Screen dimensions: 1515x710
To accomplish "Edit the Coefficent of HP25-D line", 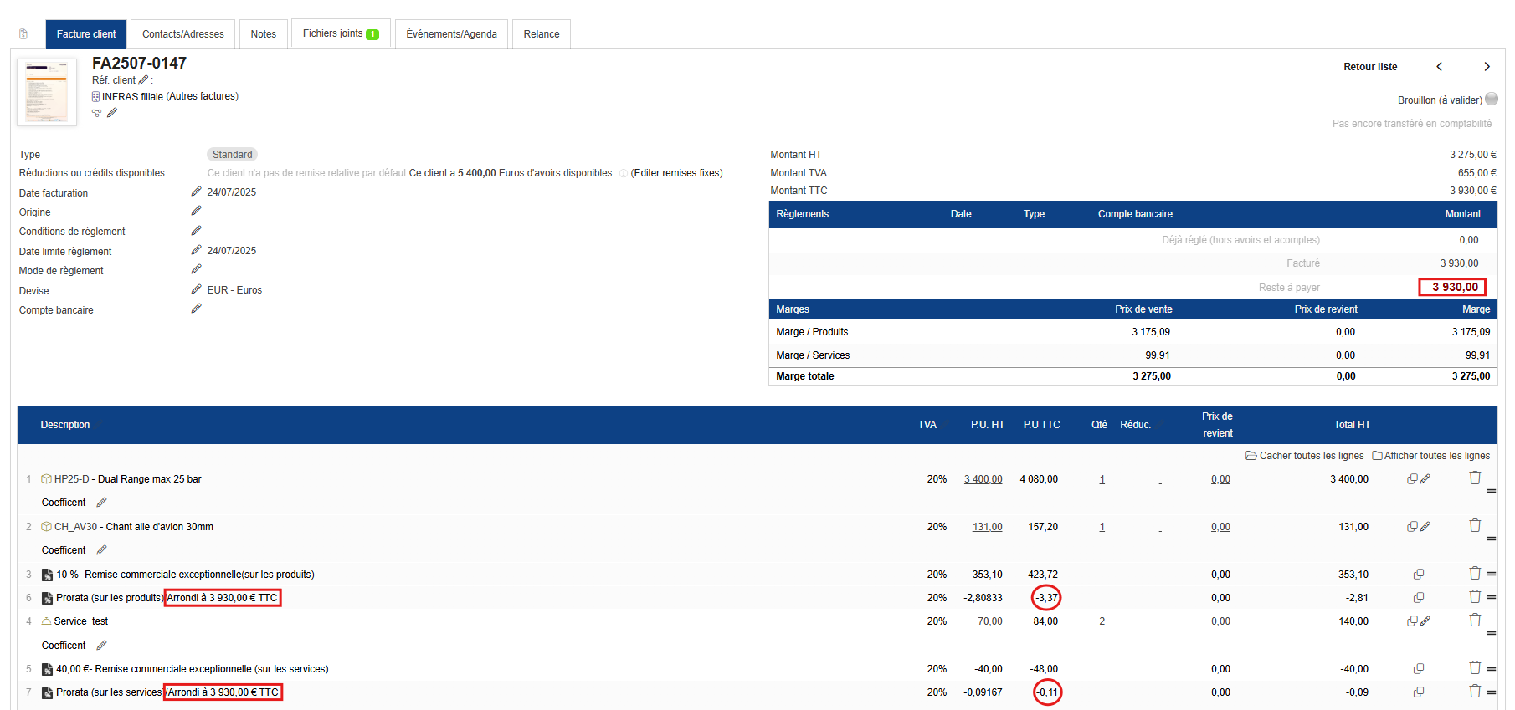I will click(x=102, y=503).
